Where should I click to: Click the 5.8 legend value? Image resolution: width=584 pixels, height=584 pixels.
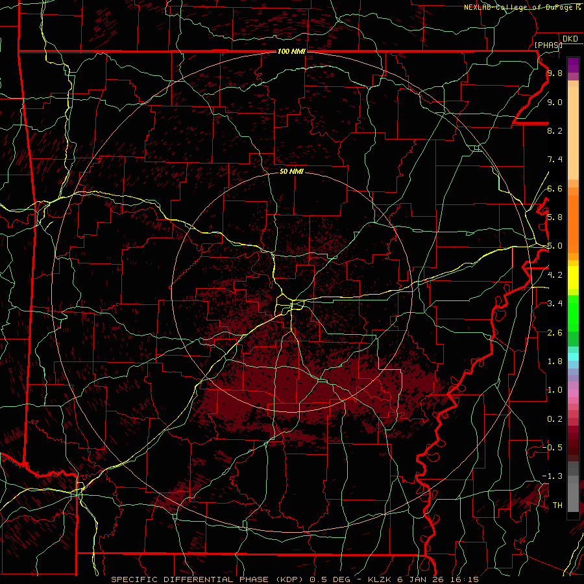point(555,217)
